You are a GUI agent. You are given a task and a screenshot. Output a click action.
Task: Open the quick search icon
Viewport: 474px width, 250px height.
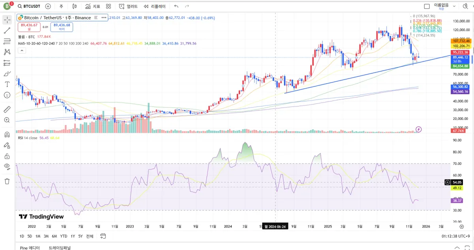click(x=465, y=6)
